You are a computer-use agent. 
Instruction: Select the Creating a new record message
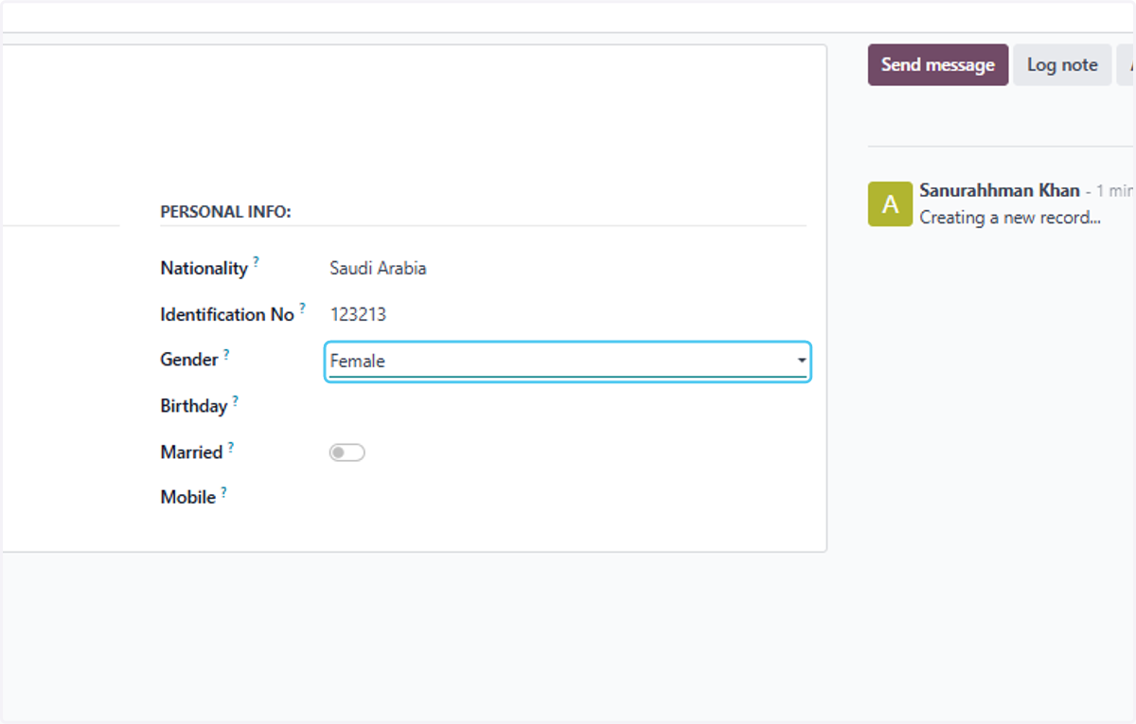click(1010, 218)
